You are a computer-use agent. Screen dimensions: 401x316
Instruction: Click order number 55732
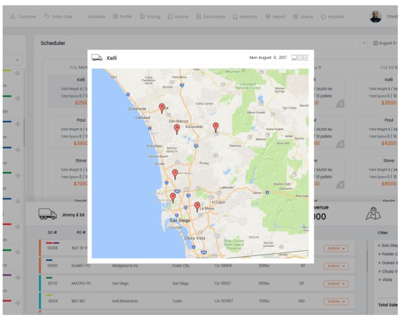pos(53,283)
